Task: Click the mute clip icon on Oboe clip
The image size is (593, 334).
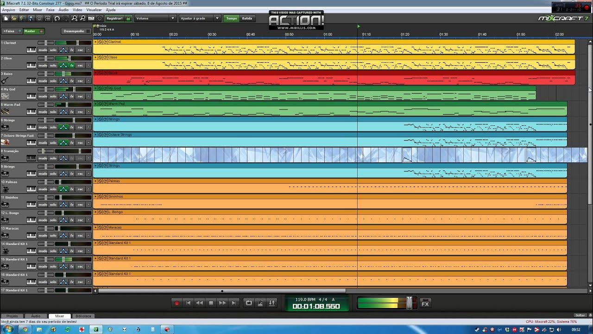Action: 100,58
